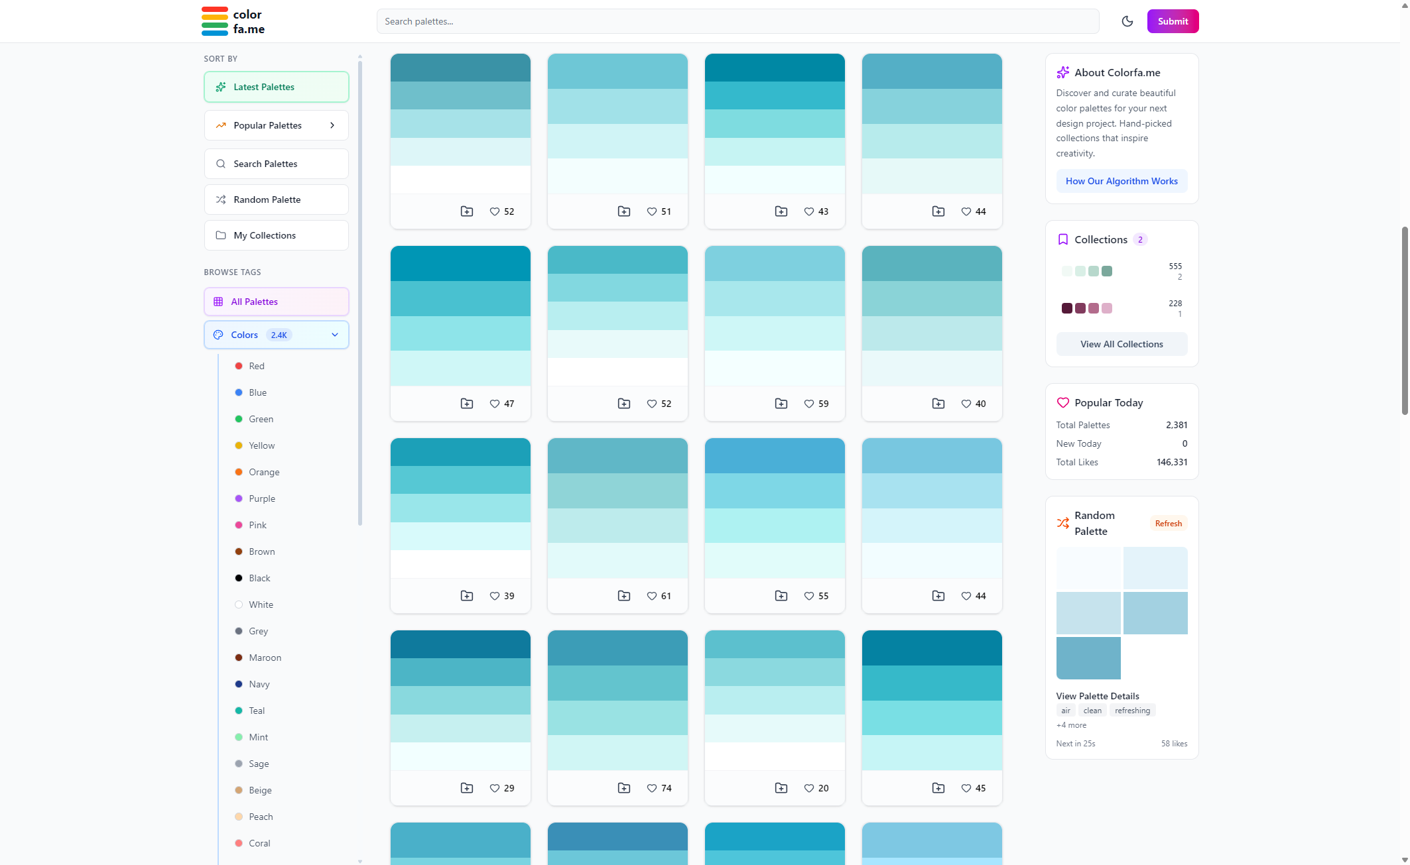Click the colorfa.me logo icon
The width and height of the screenshot is (1410, 865).
pos(215,21)
